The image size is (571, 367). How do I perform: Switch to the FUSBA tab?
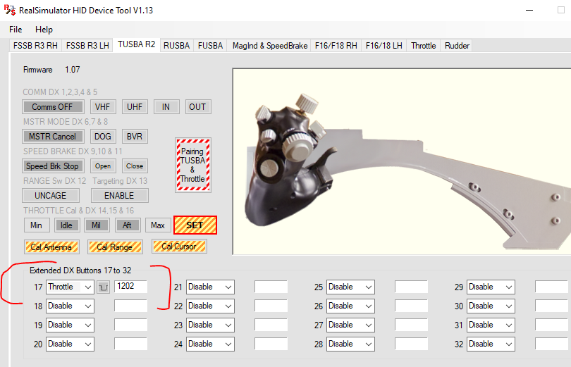coord(210,46)
